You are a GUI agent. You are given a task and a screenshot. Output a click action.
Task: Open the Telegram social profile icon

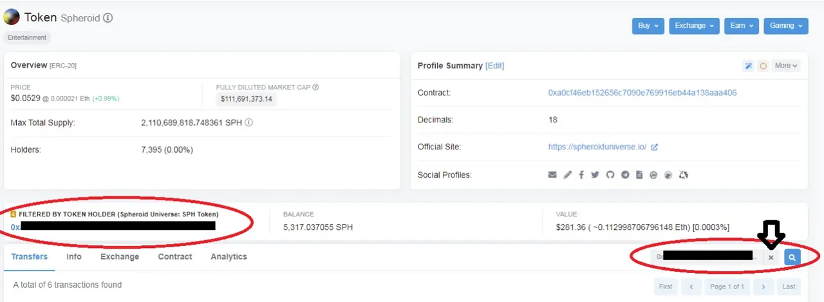624,175
